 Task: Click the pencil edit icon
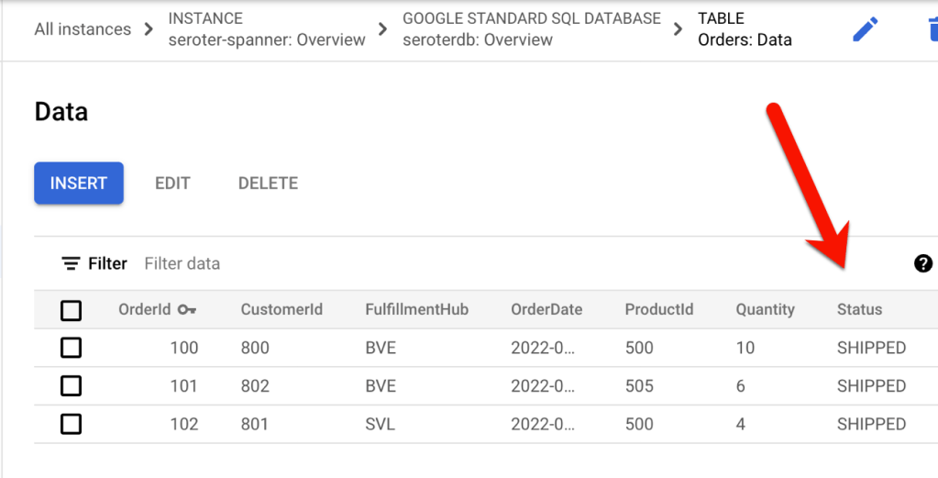click(x=865, y=29)
